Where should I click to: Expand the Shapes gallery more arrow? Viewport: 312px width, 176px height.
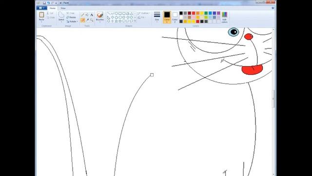(135, 21)
